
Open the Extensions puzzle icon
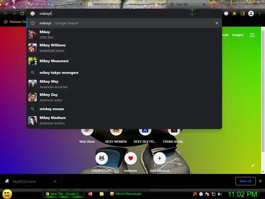tap(234, 13)
